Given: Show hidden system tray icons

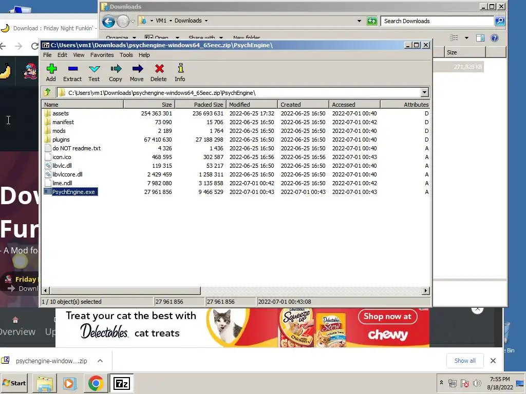Looking at the screenshot, I should point(441,383).
